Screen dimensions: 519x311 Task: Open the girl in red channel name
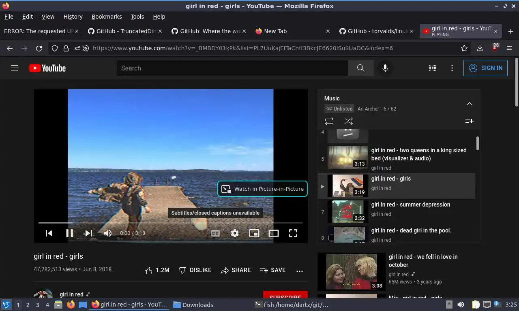point(71,294)
